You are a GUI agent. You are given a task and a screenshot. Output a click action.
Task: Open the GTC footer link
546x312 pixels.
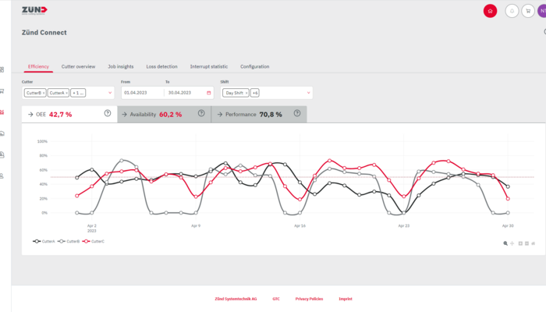click(x=276, y=299)
